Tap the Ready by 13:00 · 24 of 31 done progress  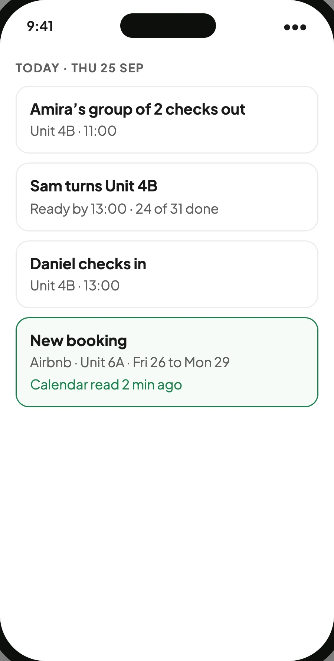pyautogui.click(x=124, y=209)
